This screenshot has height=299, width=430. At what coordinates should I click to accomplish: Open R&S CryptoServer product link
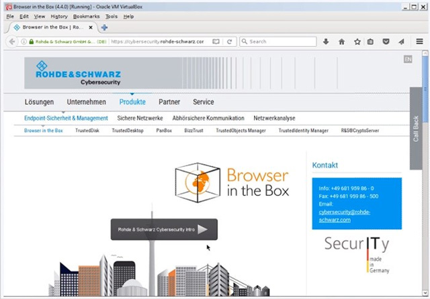pyautogui.click(x=360, y=131)
